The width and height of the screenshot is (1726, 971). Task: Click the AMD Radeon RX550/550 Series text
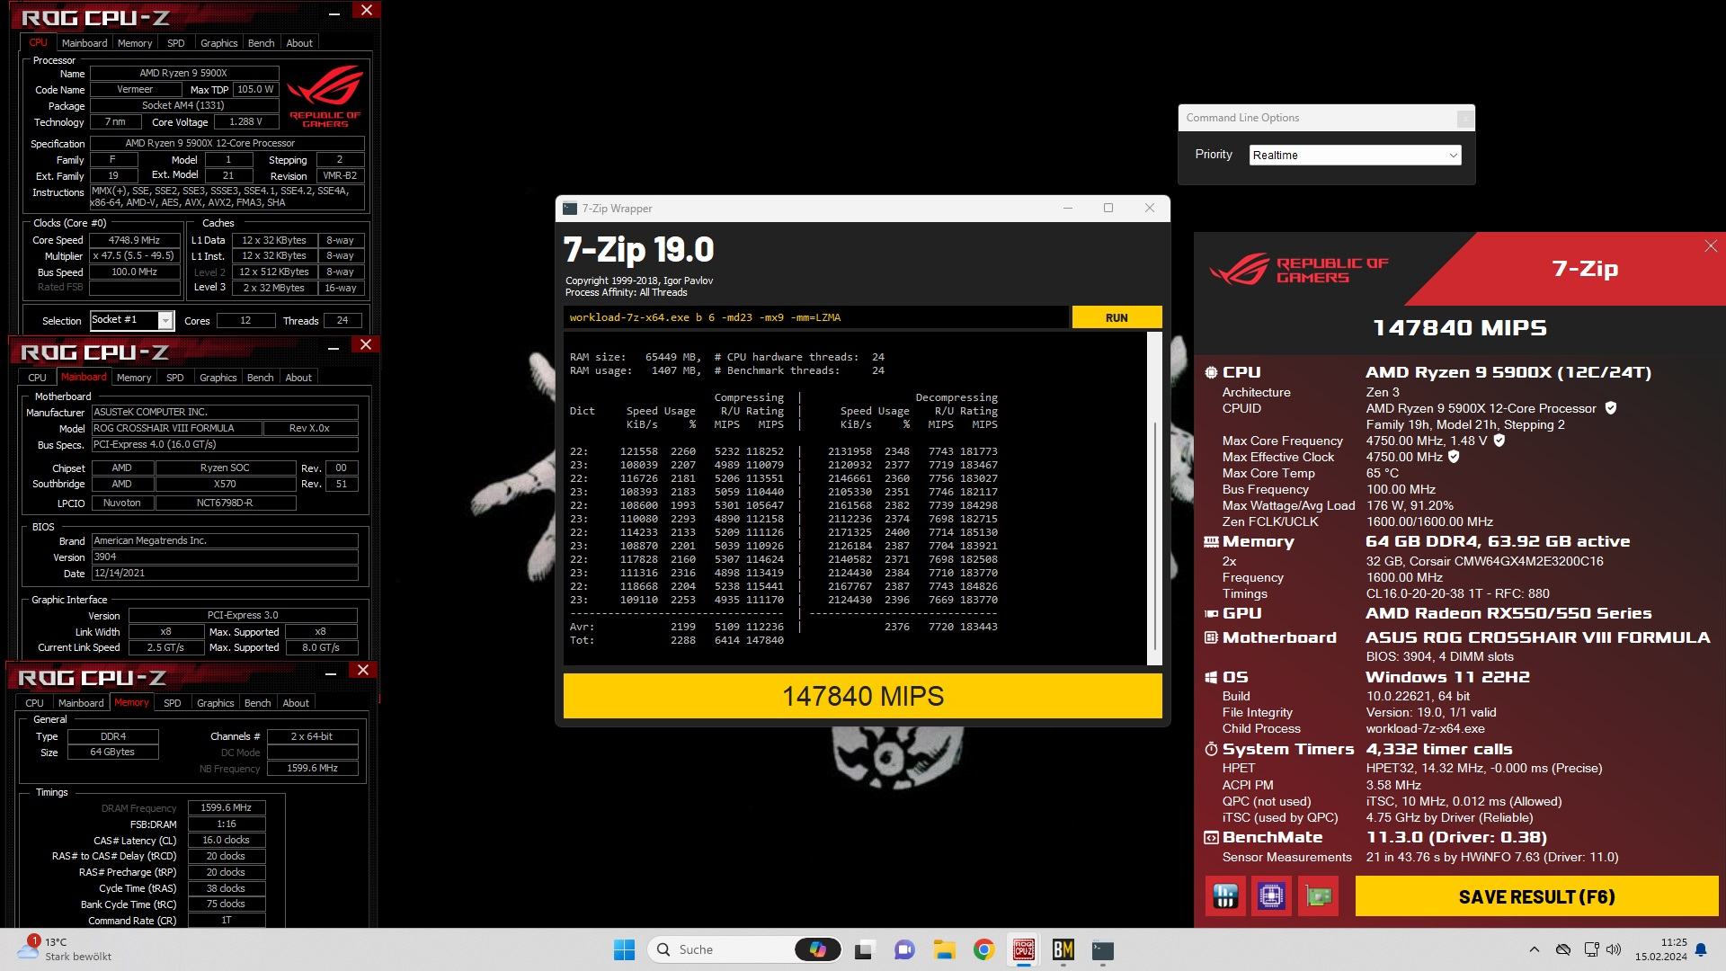(x=1508, y=613)
